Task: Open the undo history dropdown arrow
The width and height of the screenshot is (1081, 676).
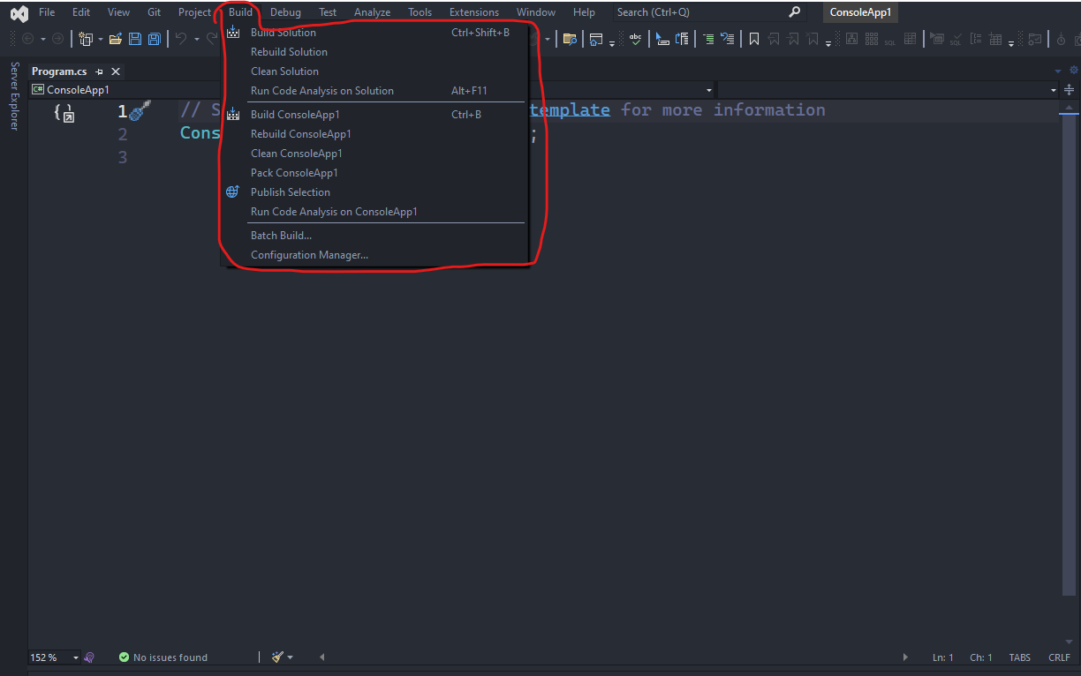Action: point(196,39)
